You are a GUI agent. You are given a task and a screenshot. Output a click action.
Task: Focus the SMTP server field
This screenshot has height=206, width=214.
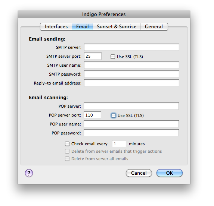click(x=131, y=47)
